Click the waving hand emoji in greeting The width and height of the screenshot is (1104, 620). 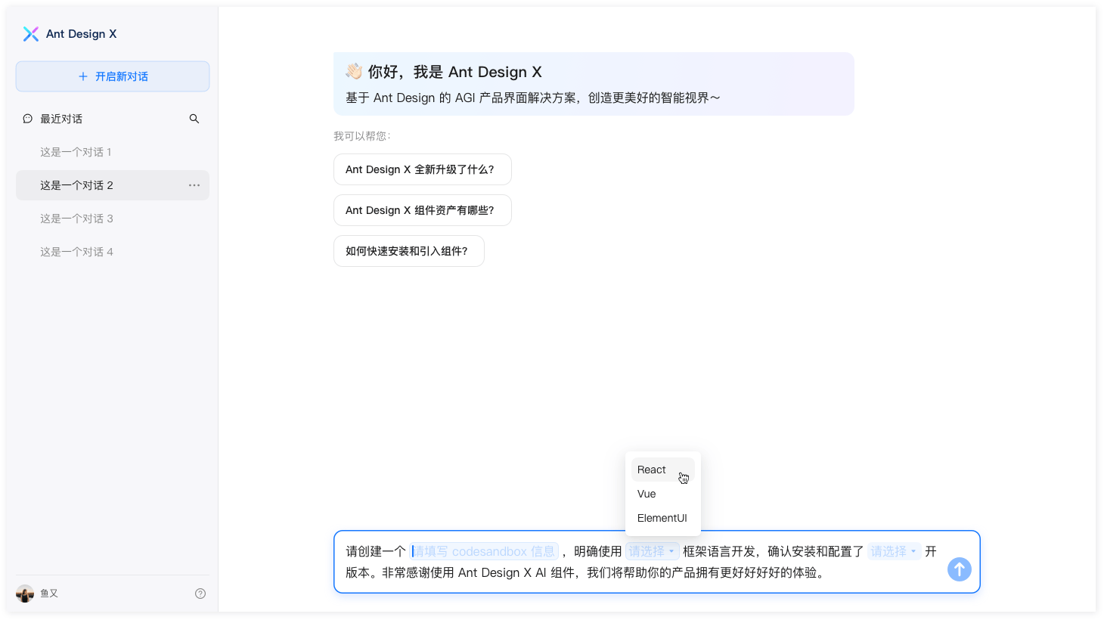354,72
